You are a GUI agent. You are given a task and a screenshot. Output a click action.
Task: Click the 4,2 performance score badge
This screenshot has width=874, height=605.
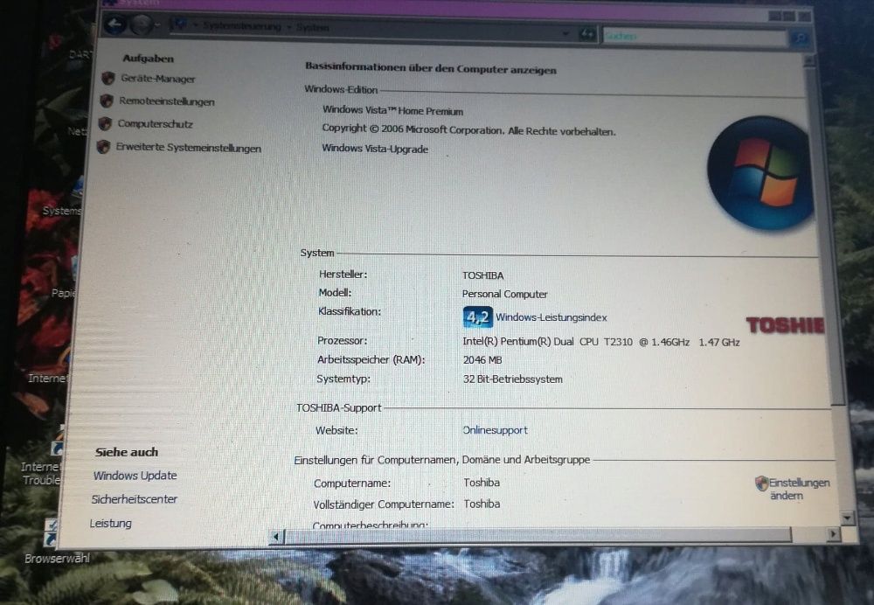point(478,316)
